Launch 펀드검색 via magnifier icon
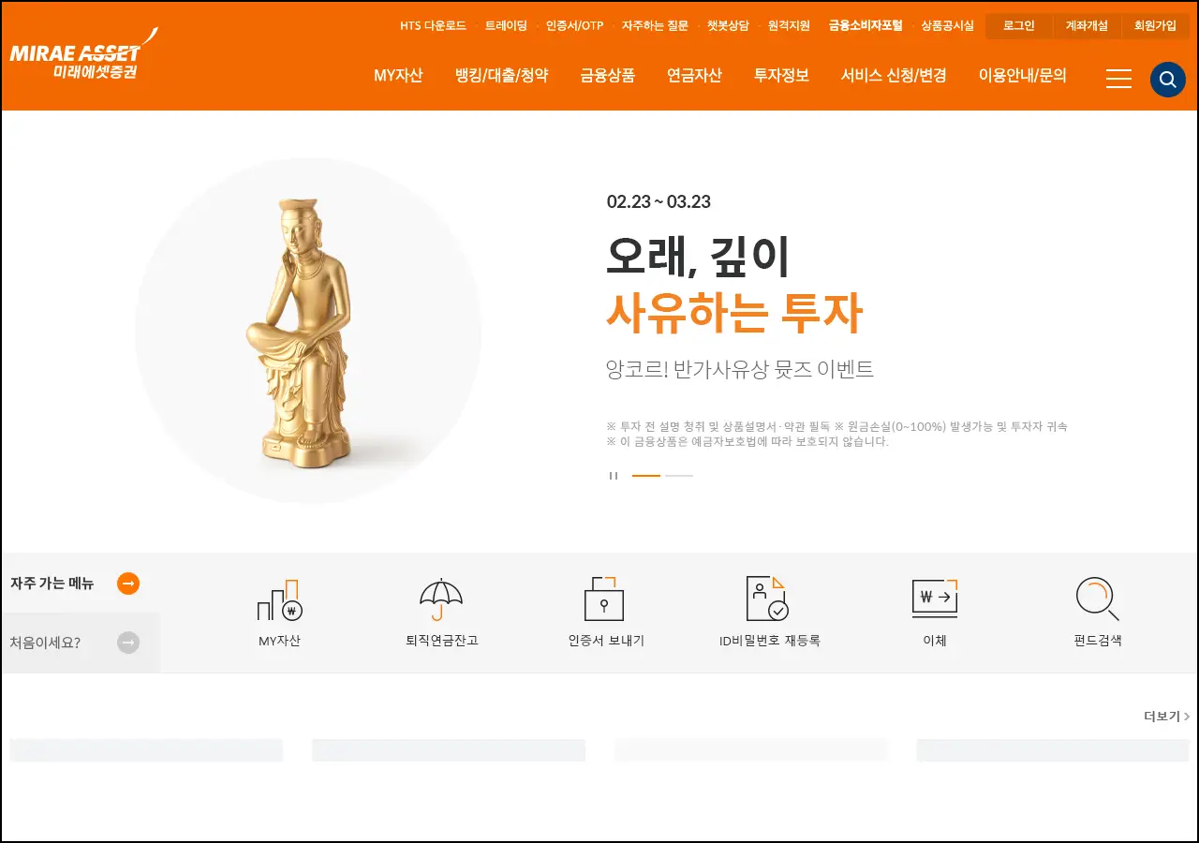 [1097, 599]
